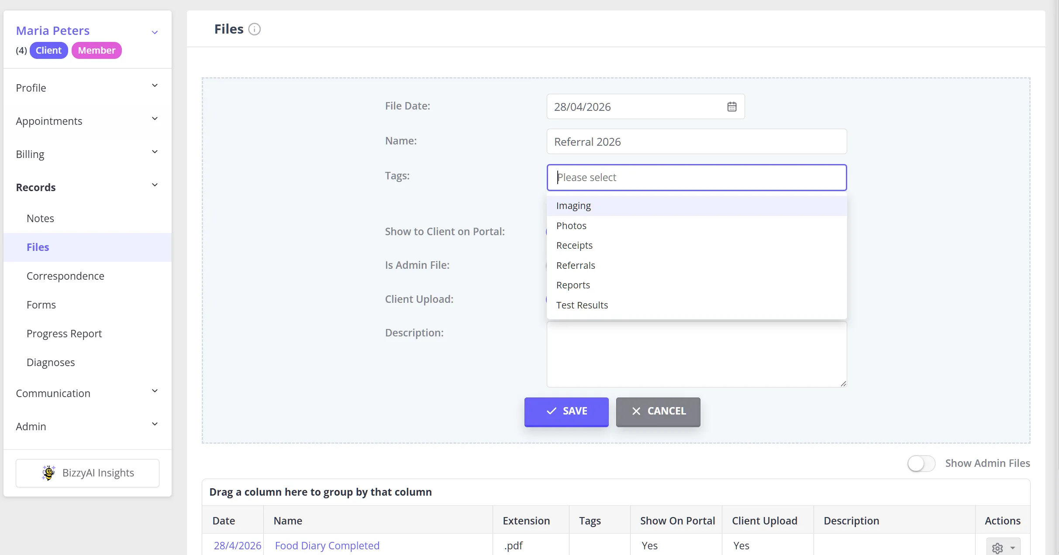Screen dimensions: 1059x555
Task: Open the Food Diary Completed file link
Action: [327, 545]
